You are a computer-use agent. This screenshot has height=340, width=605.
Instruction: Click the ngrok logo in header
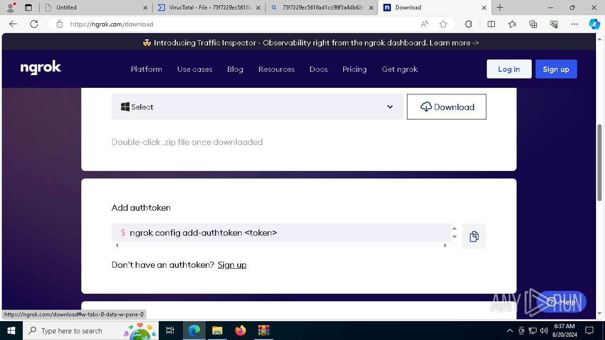(x=41, y=68)
